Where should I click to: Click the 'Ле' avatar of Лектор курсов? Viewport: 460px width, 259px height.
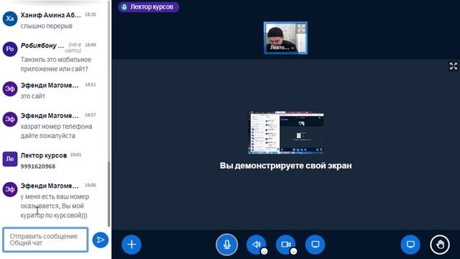point(10,159)
